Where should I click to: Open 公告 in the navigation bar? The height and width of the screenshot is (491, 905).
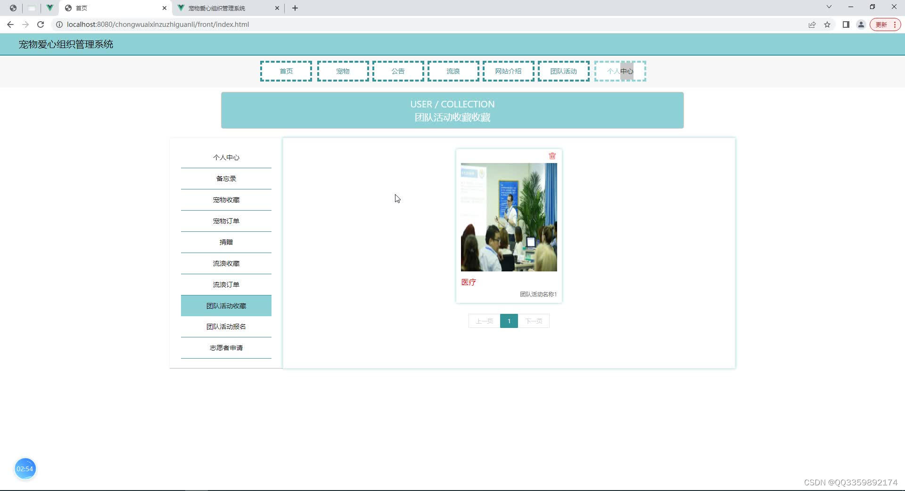(398, 71)
